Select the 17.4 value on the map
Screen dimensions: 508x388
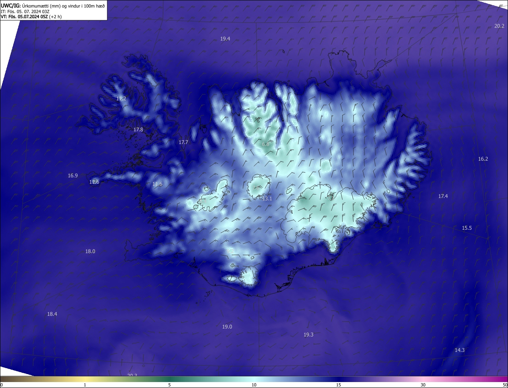coord(443,196)
